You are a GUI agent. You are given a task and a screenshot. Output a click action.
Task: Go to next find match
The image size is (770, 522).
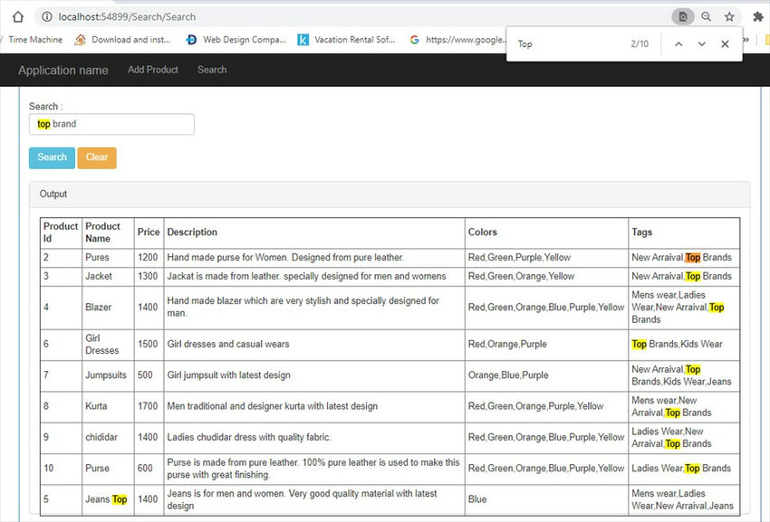pyautogui.click(x=701, y=43)
